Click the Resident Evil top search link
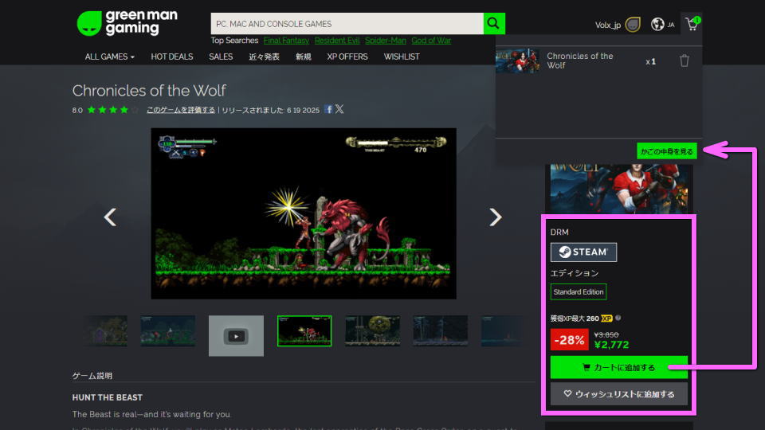765x430 pixels. coord(336,41)
